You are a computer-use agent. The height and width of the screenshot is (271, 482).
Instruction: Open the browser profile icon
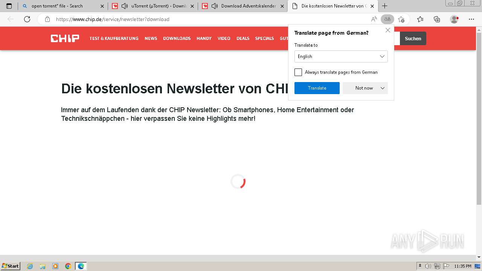[455, 19]
